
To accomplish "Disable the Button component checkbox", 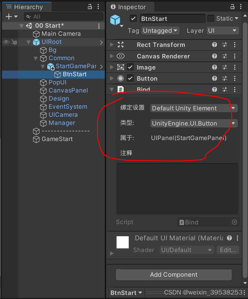I will 130,78.
